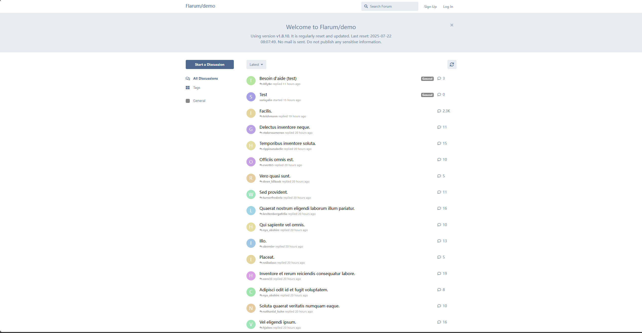The height and width of the screenshot is (333, 642).
Task: Dismiss the welcome banner with the X
Action: (x=452, y=25)
